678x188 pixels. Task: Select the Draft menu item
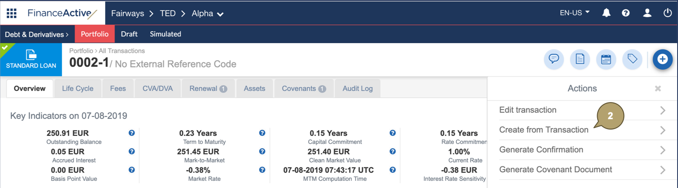(129, 34)
